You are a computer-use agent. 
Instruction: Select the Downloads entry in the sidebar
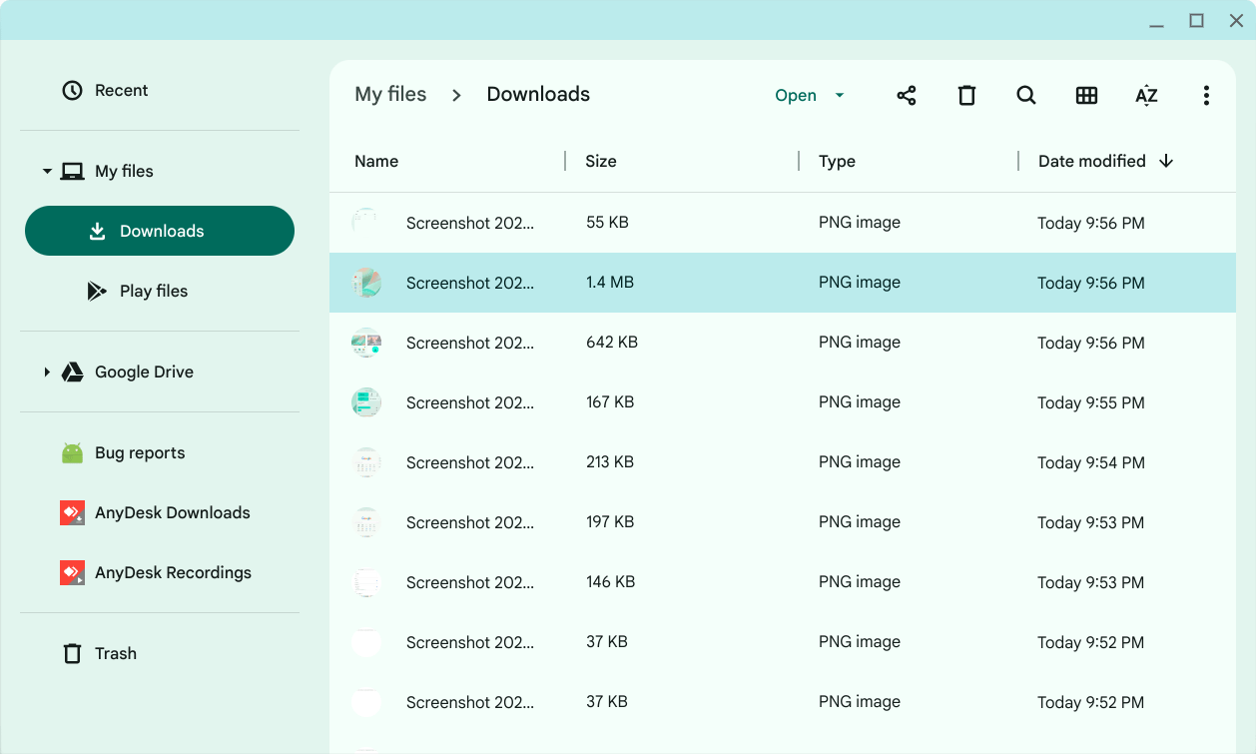[x=159, y=231]
